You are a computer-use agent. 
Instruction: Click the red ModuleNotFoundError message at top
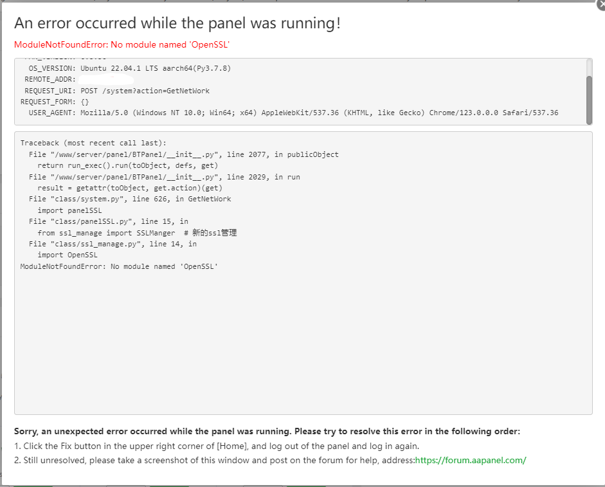pyautogui.click(x=122, y=44)
